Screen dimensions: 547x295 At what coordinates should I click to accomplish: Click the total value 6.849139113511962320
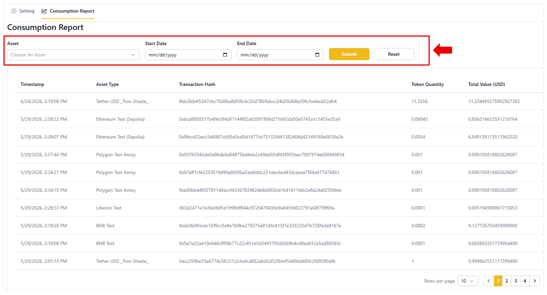(x=493, y=137)
